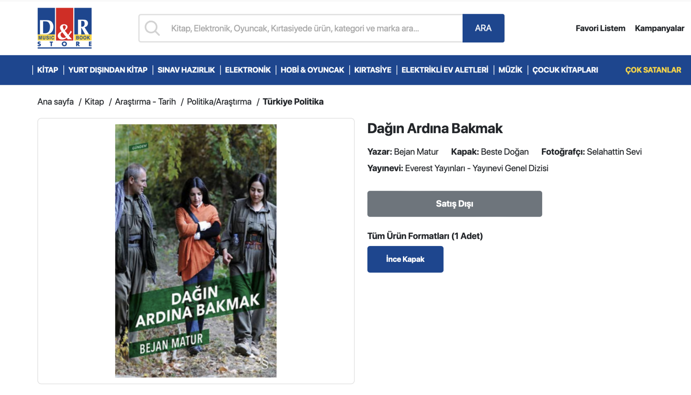This screenshot has height=395, width=691.
Task: Click the book cover image
Action: click(196, 251)
